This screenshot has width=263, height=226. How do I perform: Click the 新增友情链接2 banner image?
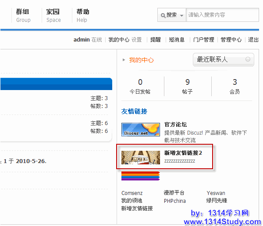[x=140, y=157]
